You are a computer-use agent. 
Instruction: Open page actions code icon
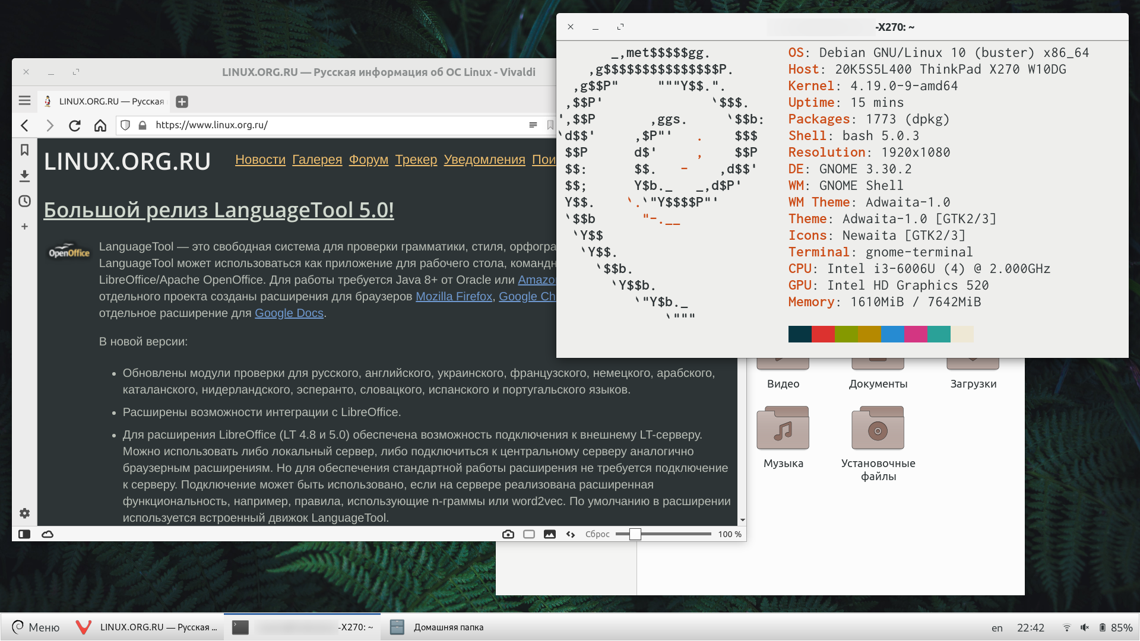coord(571,534)
